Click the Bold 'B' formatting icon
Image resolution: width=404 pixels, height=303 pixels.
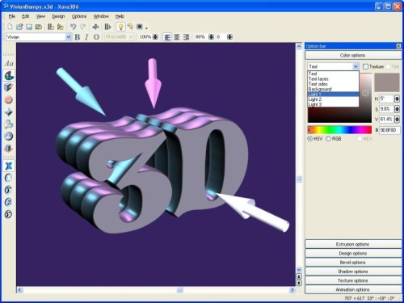(x=77, y=37)
